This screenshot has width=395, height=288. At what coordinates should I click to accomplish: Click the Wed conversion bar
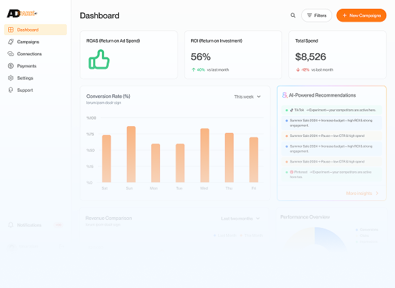(205, 155)
